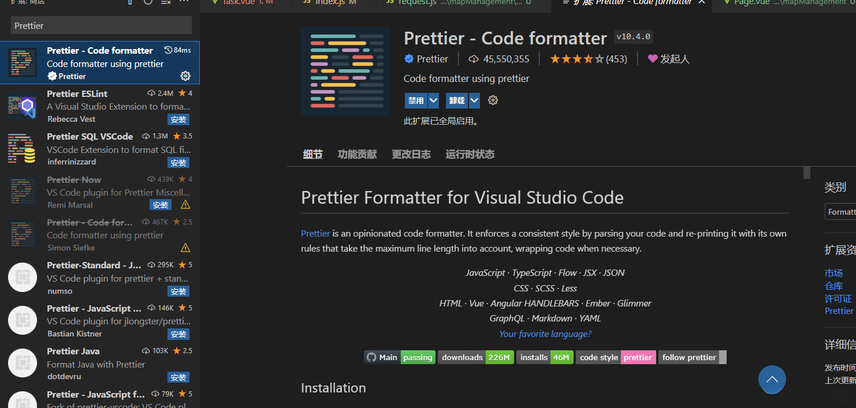
Task: Open the "Your favorite language?" link
Action: pos(545,334)
